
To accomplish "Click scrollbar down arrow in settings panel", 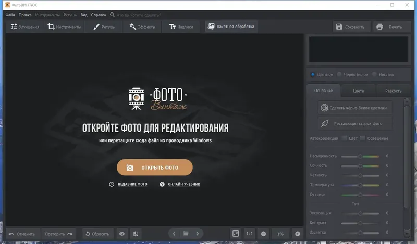I will [x=407, y=233].
